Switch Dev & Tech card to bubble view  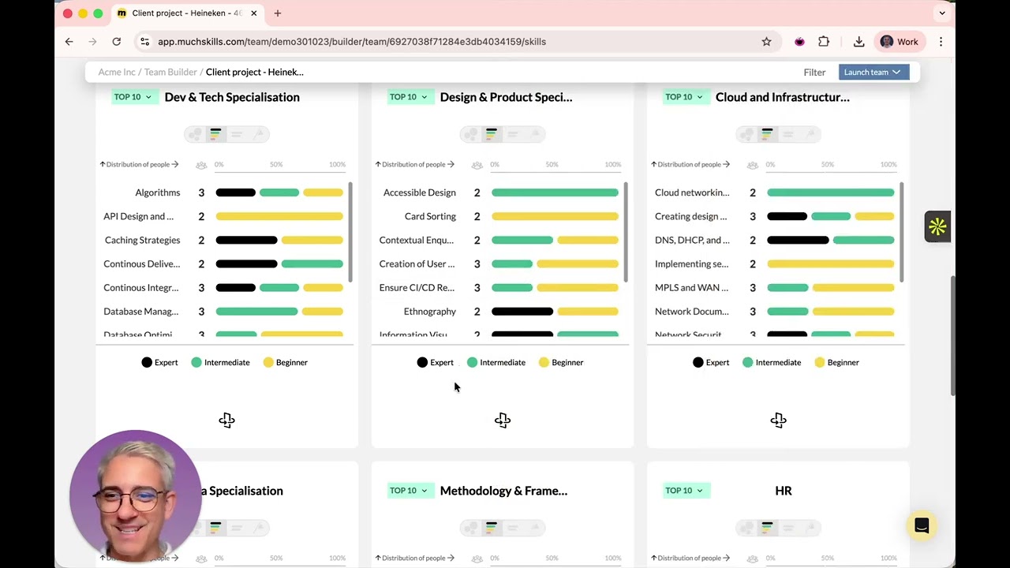click(x=195, y=134)
